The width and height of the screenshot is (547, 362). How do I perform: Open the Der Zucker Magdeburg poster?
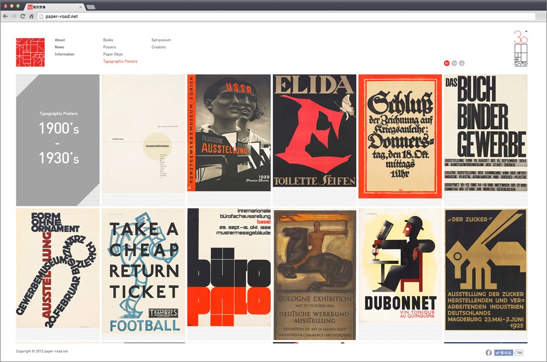click(486, 270)
